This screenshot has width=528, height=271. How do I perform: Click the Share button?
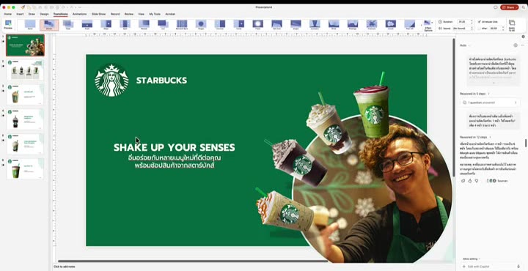point(509,7)
